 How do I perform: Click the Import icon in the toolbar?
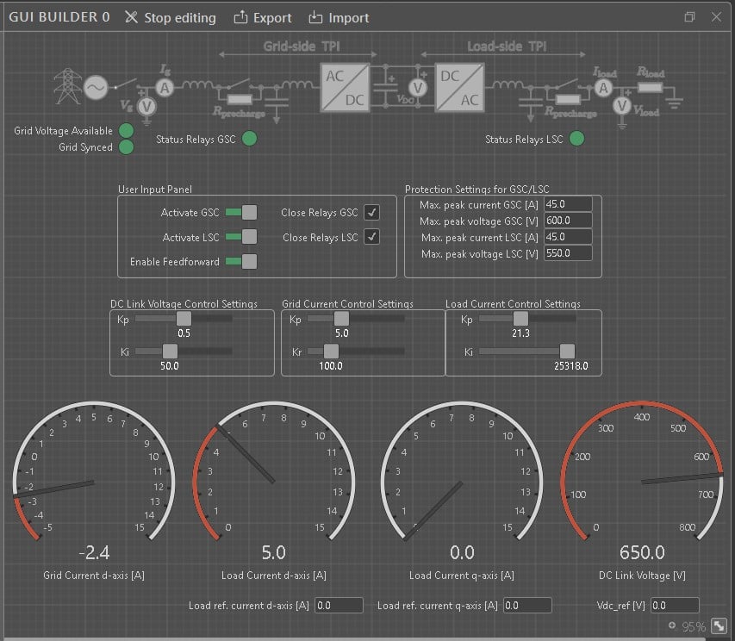[315, 17]
